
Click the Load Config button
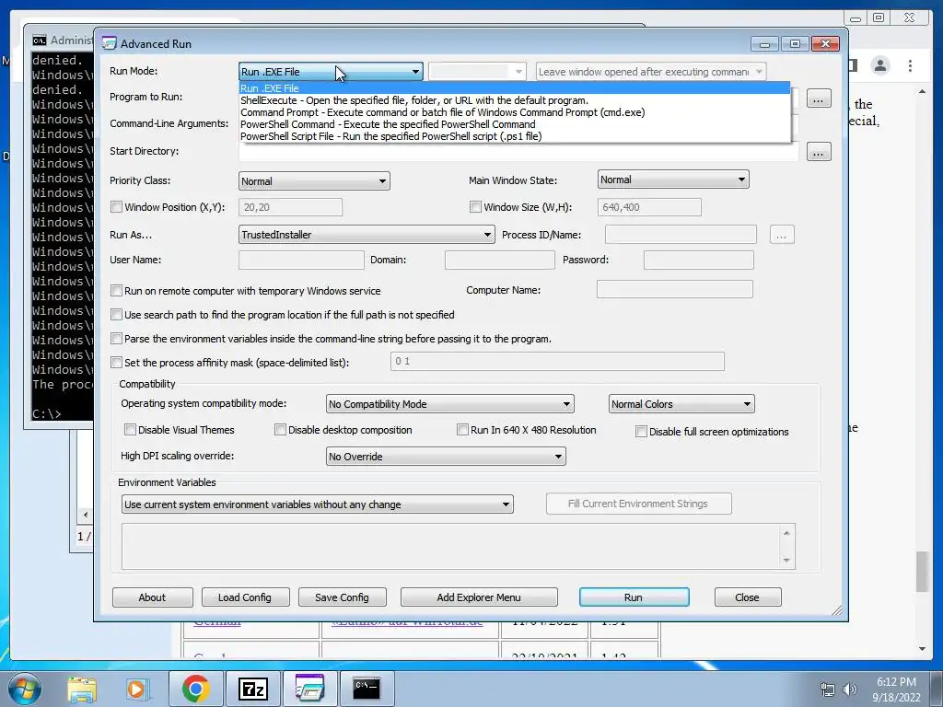245,597
